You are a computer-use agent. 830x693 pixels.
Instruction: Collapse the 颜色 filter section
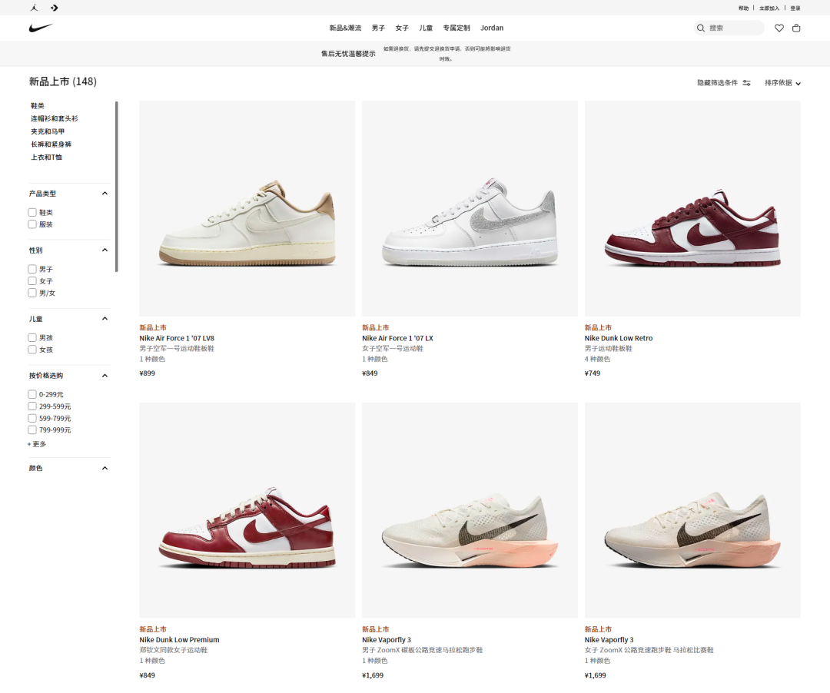coord(105,468)
